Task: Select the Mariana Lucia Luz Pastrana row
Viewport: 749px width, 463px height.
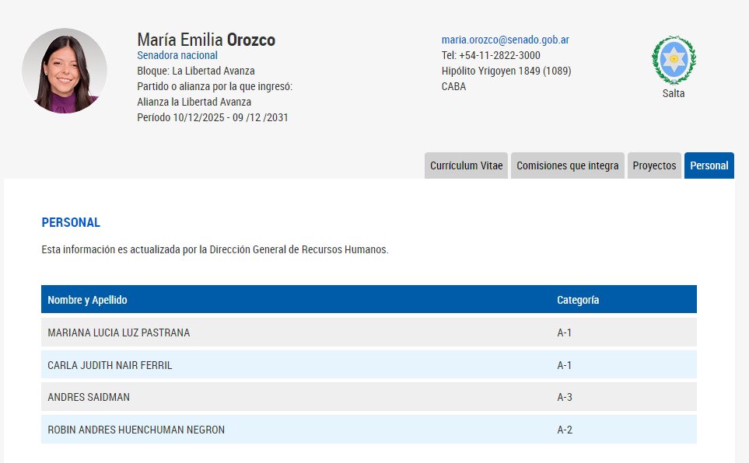Action: point(119,332)
